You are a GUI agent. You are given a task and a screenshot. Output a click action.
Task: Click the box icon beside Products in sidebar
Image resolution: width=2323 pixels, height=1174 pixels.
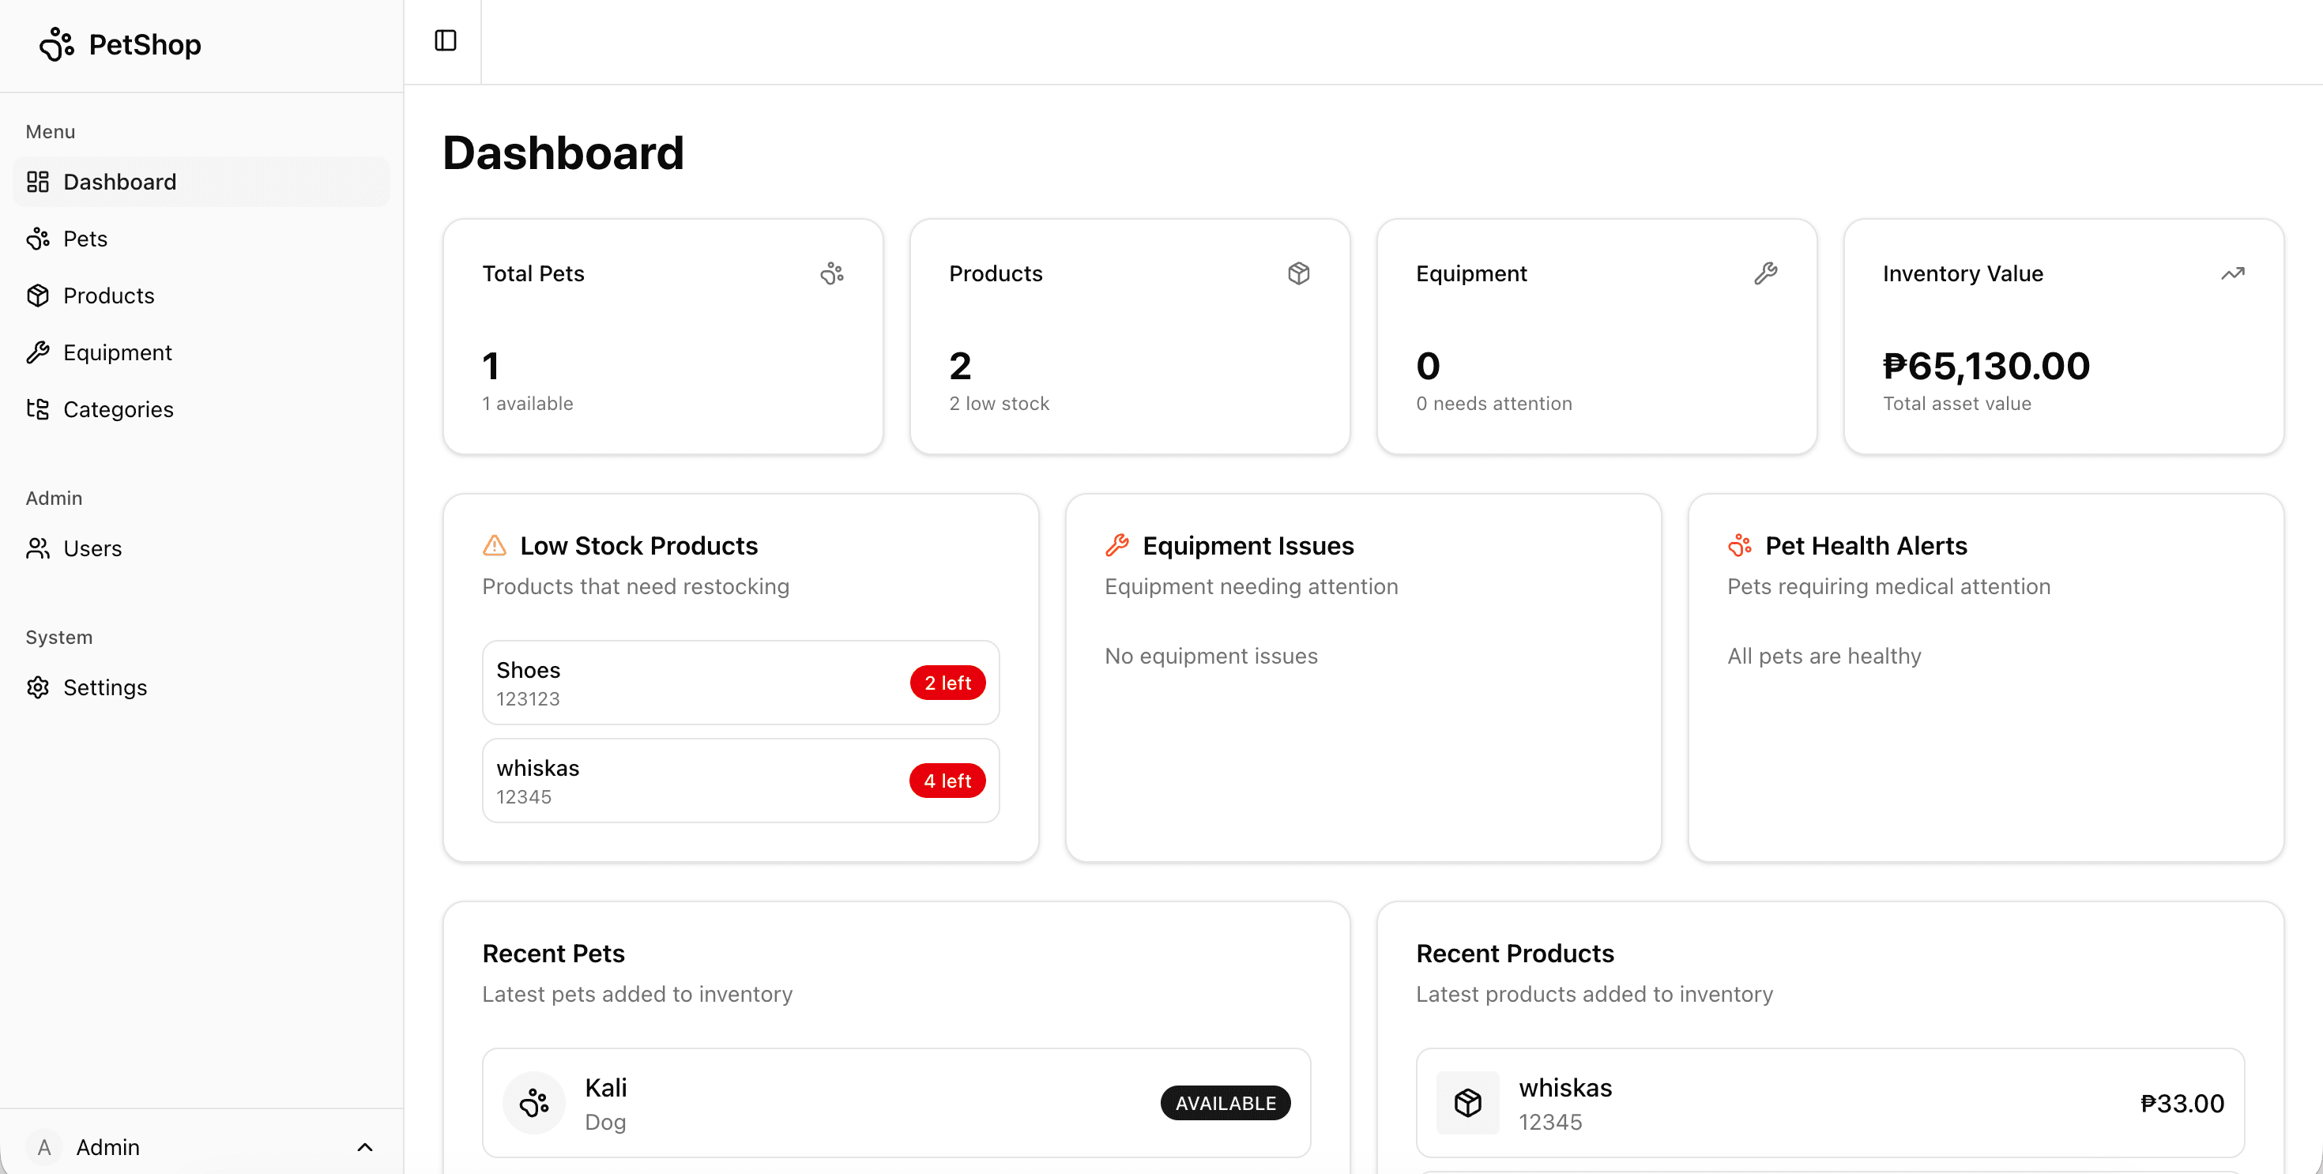click(38, 295)
